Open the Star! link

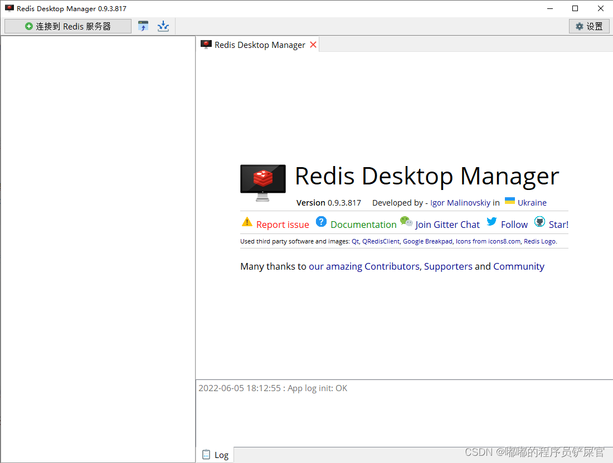[558, 225]
